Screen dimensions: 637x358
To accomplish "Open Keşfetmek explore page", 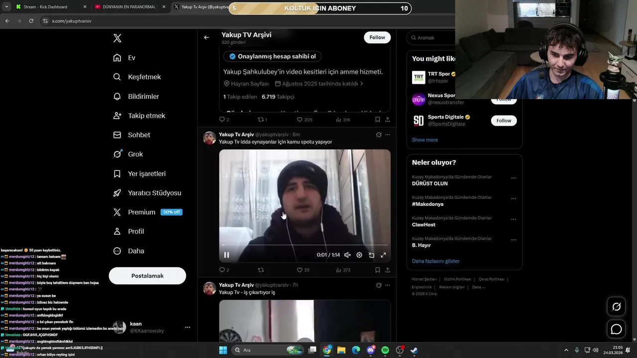I will coord(137,77).
